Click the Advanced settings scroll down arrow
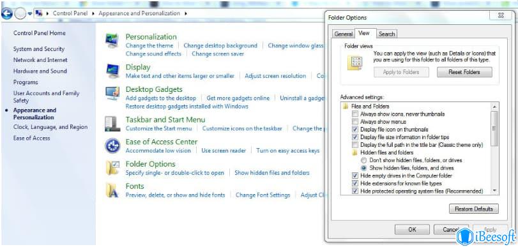 tap(494, 191)
